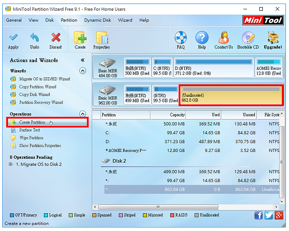The height and width of the screenshot is (231, 289).
Task: Launch Migrate OS to SSD/HD Wizard
Action: tap(45, 79)
